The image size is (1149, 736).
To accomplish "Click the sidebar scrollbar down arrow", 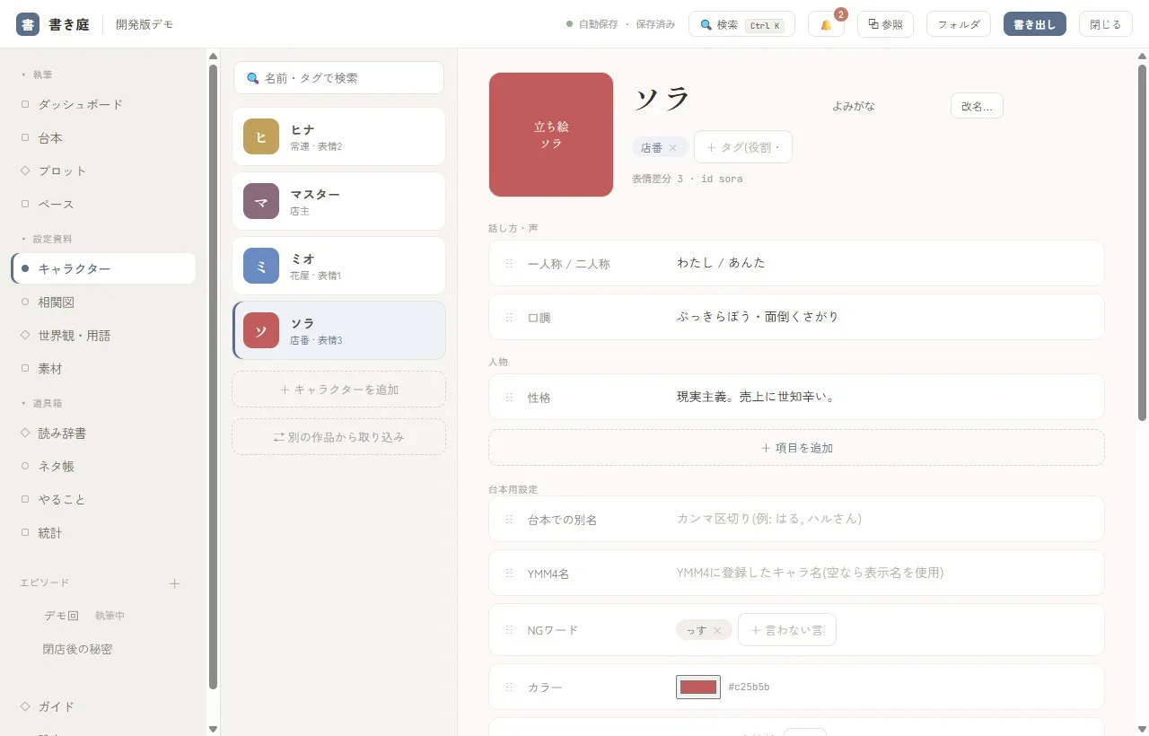I will pos(213,729).
